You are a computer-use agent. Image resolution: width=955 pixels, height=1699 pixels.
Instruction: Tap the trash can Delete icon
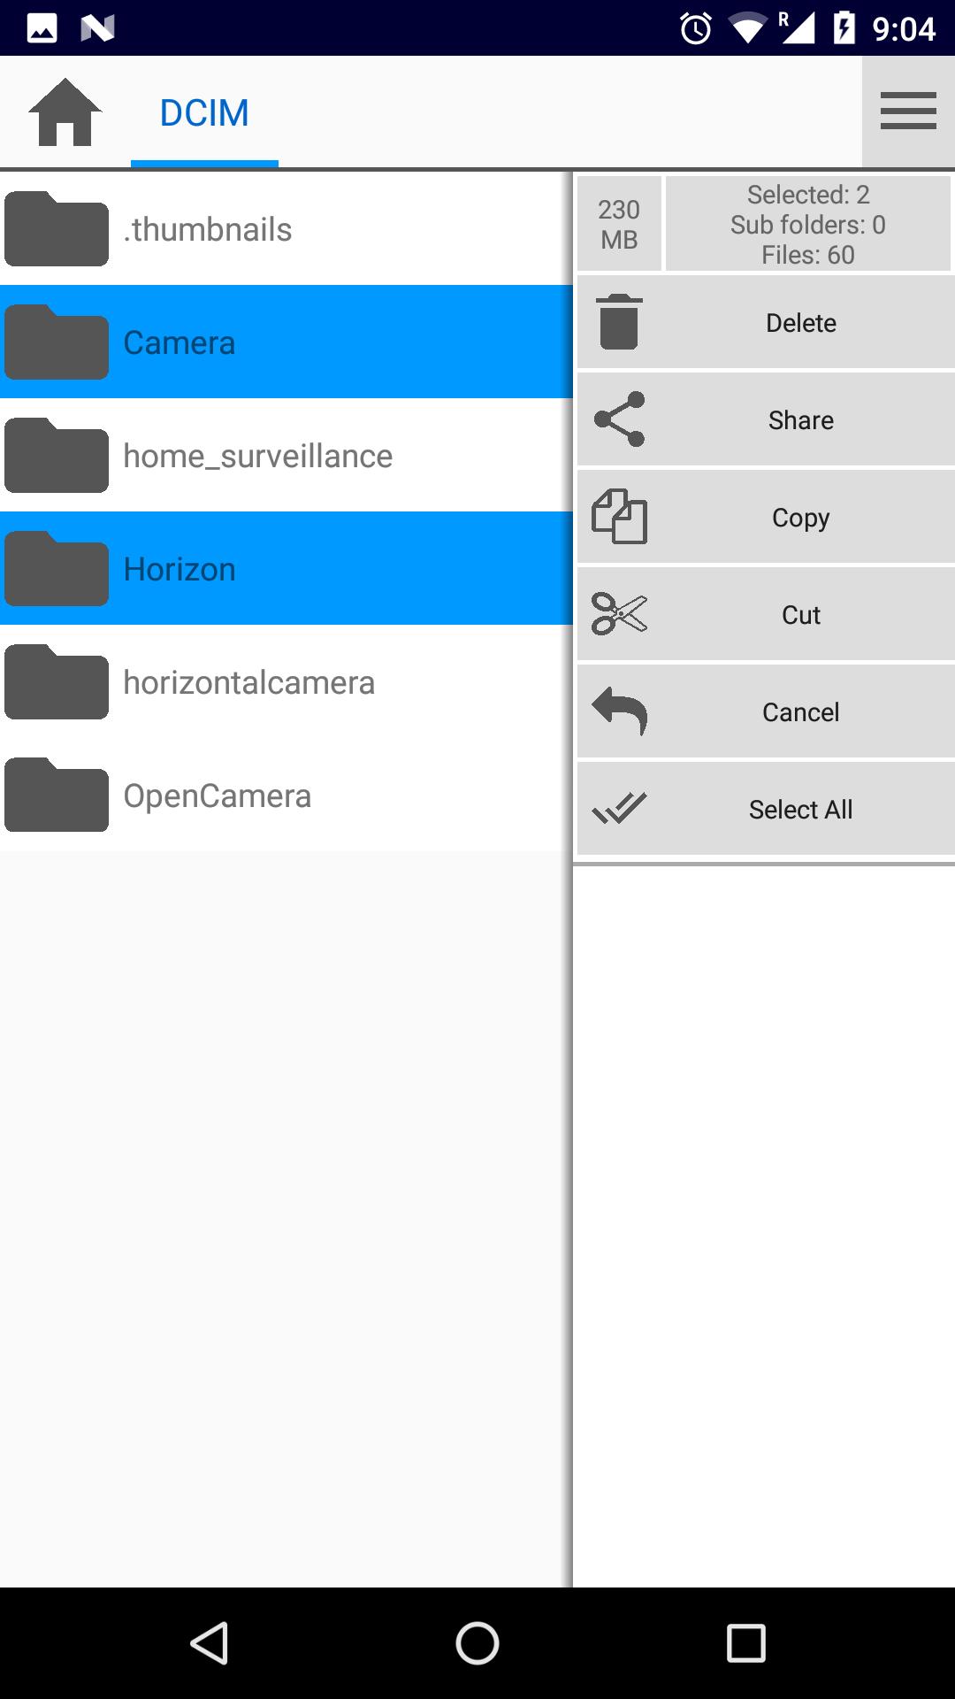(619, 322)
